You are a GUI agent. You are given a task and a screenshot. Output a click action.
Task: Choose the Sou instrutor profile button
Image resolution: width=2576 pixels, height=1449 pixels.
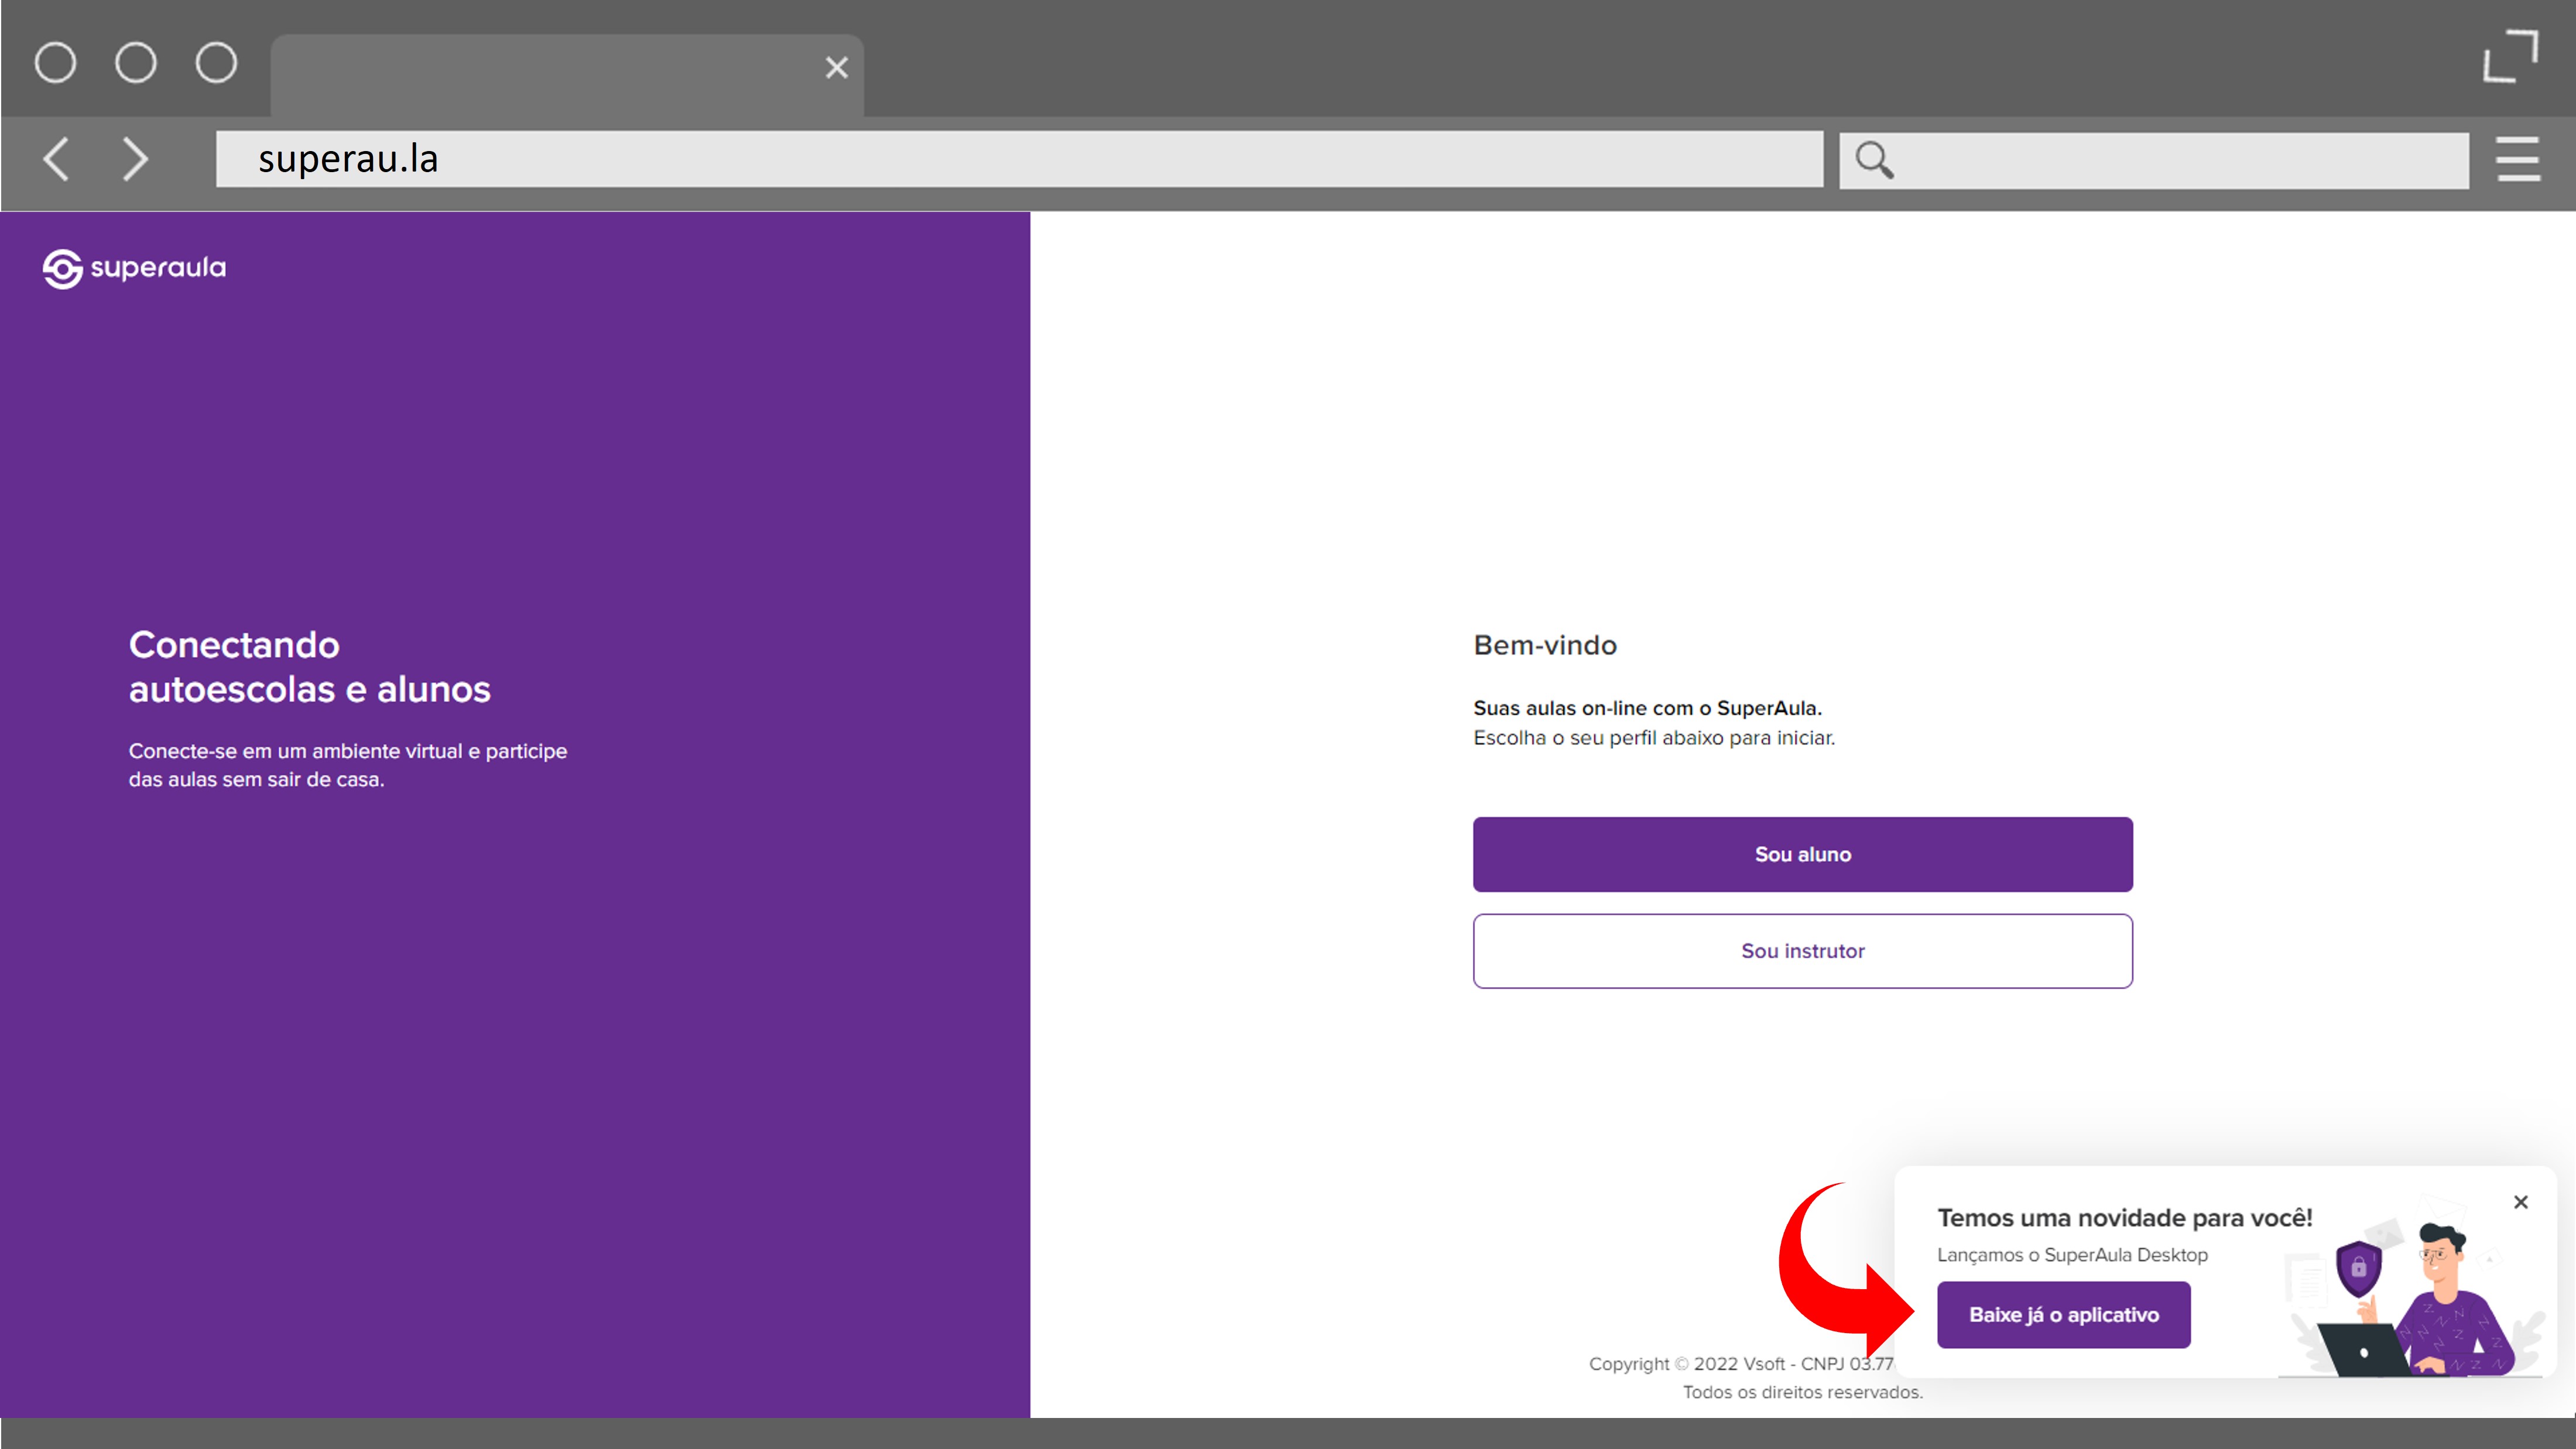(x=1802, y=951)
